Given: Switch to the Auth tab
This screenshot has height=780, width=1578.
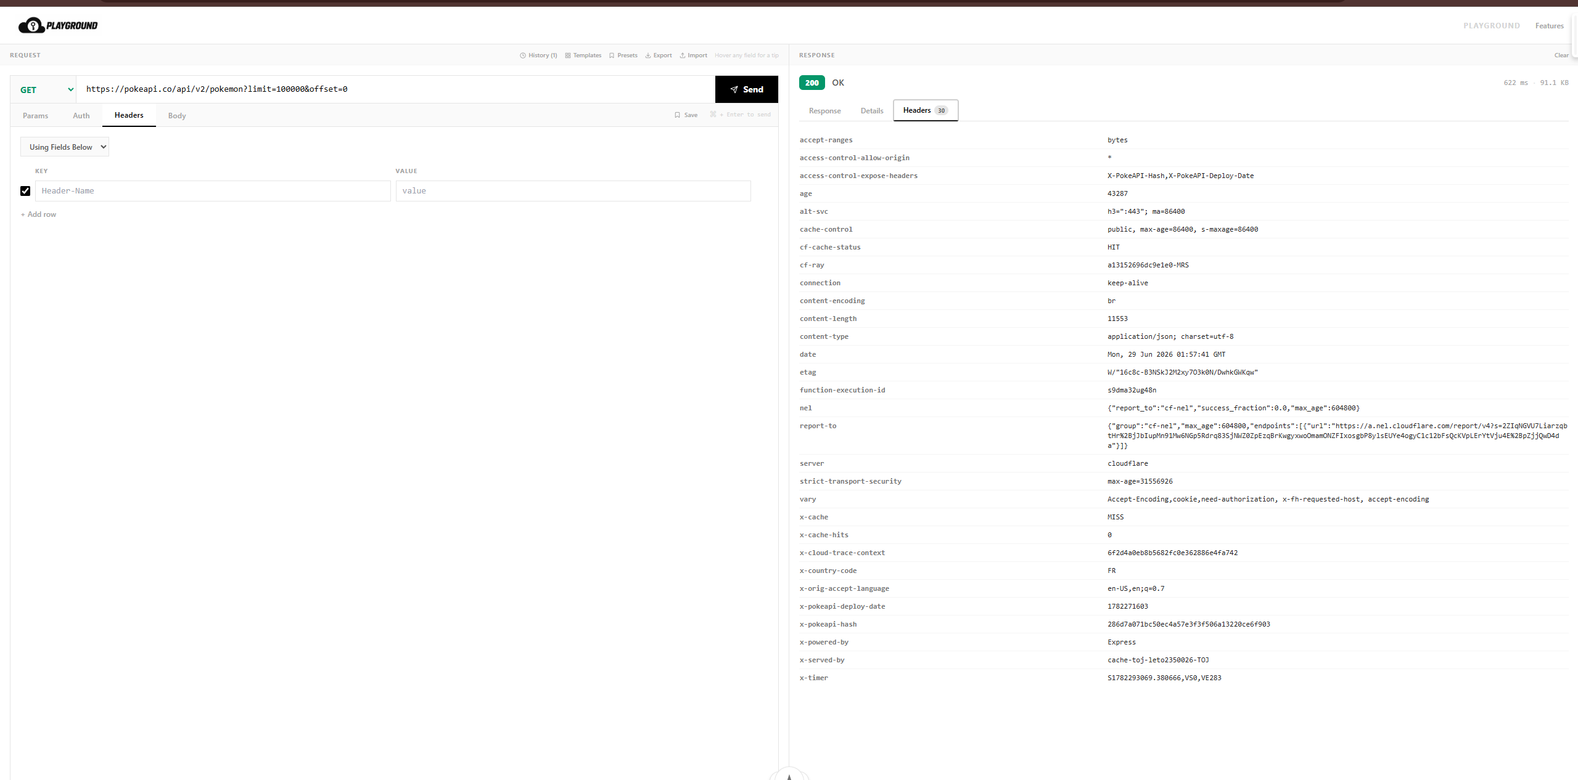Looking at the screenshot, I should [x=81, y=116].
